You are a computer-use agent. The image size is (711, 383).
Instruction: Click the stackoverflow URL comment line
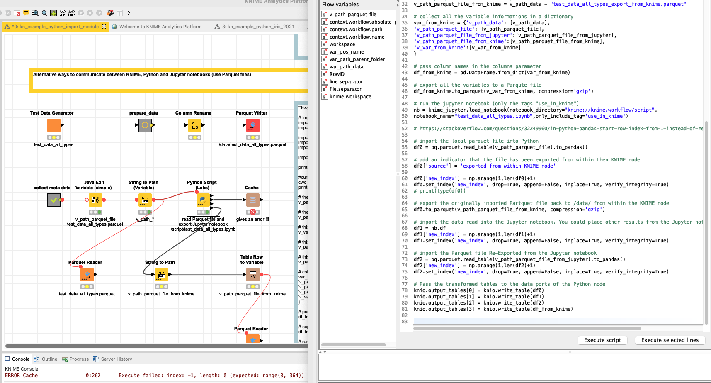pyautogui.click(x=558, y=129)
